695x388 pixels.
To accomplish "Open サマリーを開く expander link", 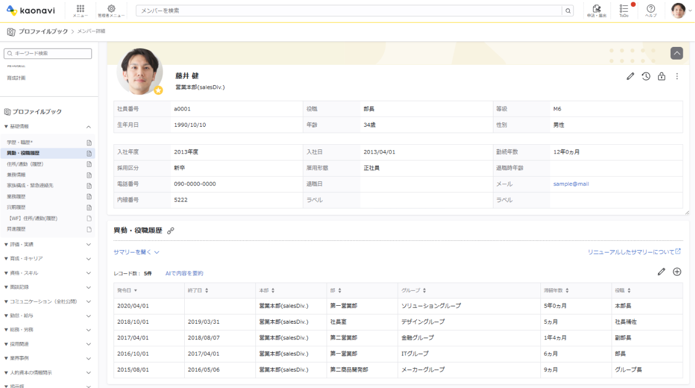I will coord(137,252).
